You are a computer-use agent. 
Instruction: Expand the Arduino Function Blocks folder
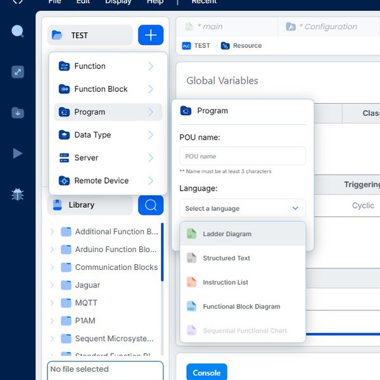(52, 250)
